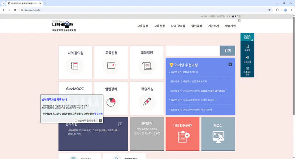This screenshot has height=159, width=295.
Task: Open 도움말 link in the top bar
Action: pos(212,16)
